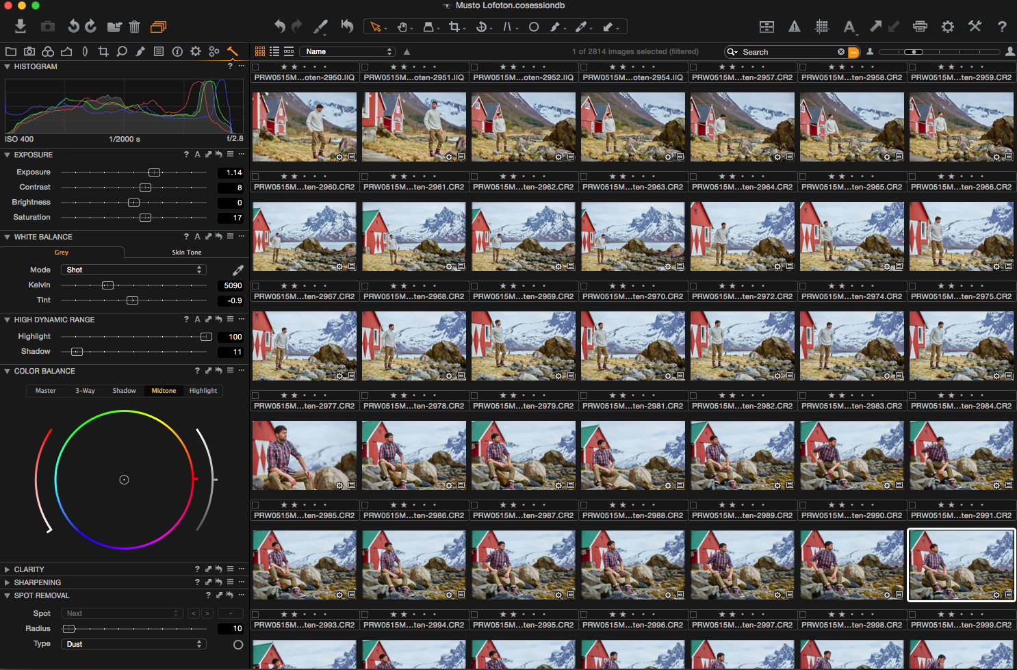Screen dimensions: 1017x670
Task: Switch browser to grid view
Action: click(260, 51)
